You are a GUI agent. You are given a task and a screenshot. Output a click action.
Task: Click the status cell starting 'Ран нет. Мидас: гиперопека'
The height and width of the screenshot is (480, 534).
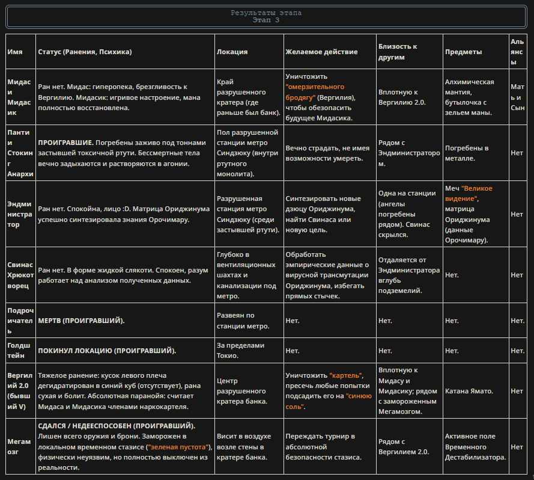click(x=125, y=97)
